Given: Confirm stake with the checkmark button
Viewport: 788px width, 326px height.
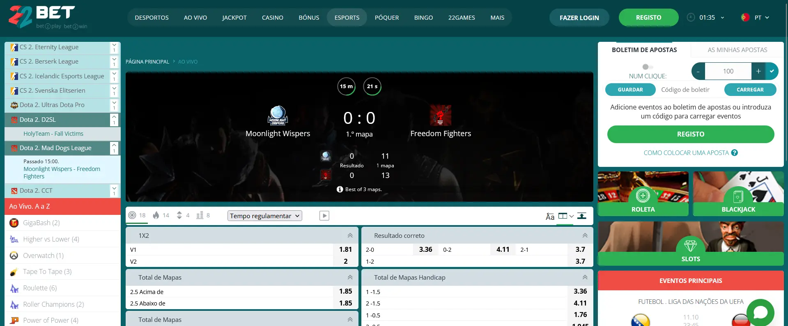Looking at the screenshot, I should [772, 71].
